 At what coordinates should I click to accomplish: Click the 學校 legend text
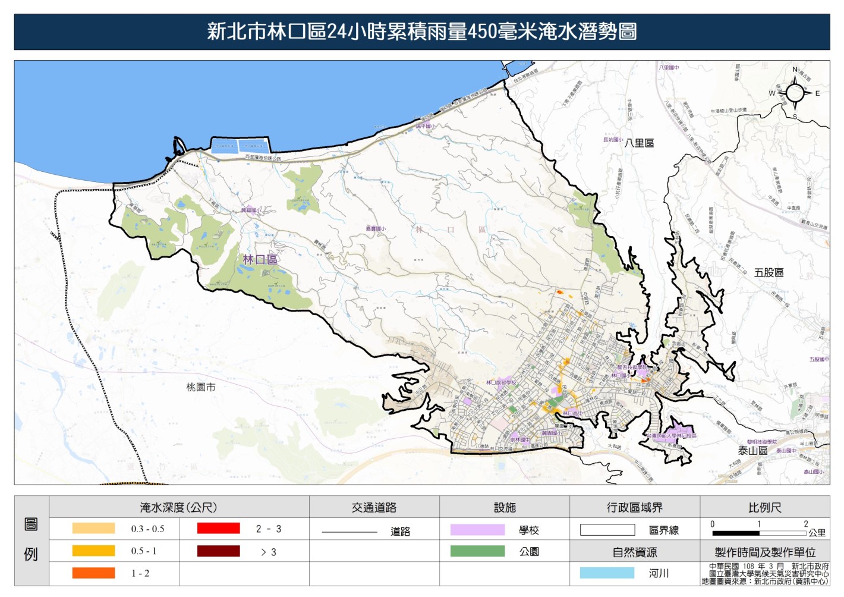[529, 530]
